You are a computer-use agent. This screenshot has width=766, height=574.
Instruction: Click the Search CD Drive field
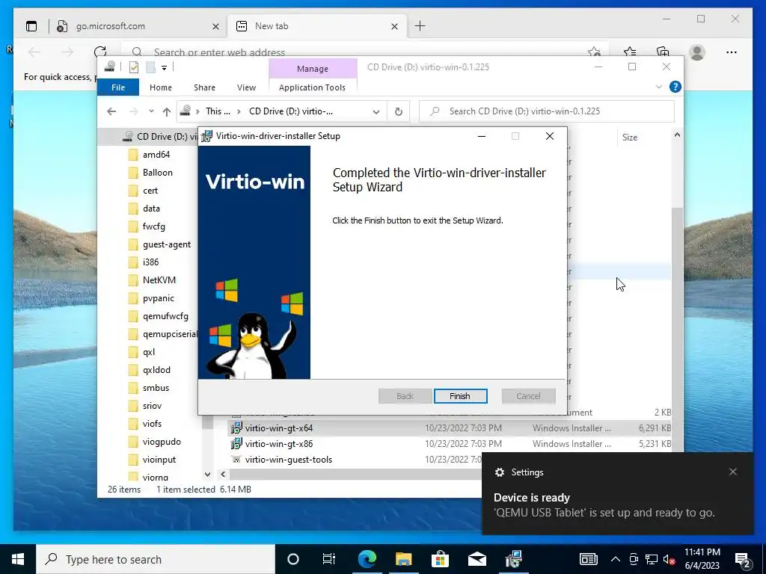[x=547, y=111]
